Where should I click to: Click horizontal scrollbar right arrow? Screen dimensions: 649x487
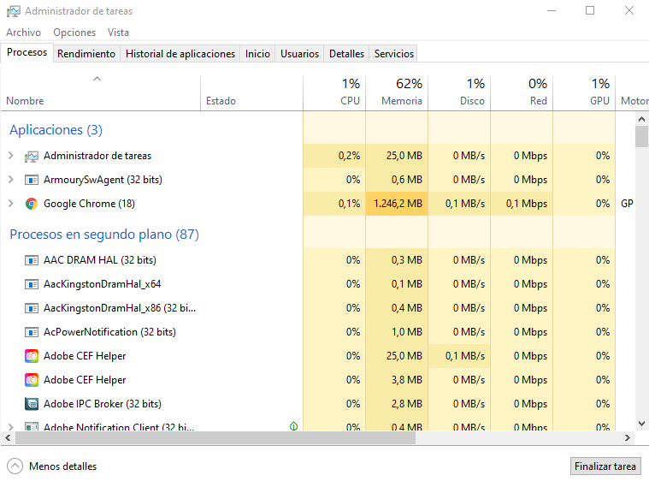tap(628, 437)
